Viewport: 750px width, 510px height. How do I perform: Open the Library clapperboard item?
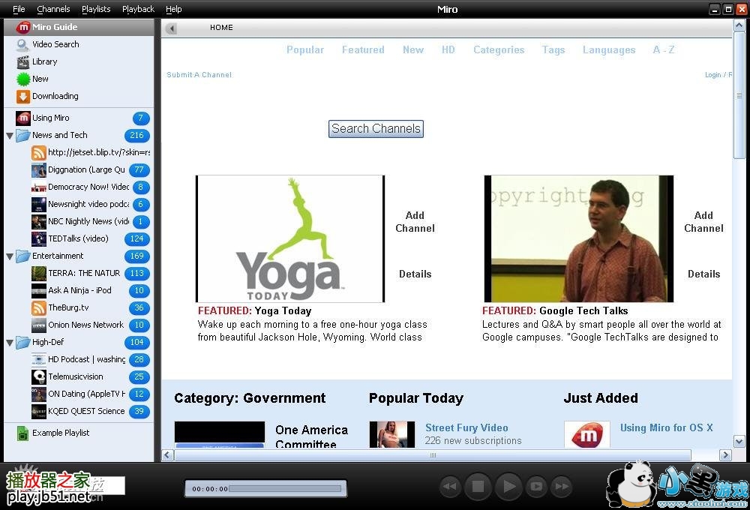coord(79,61)
